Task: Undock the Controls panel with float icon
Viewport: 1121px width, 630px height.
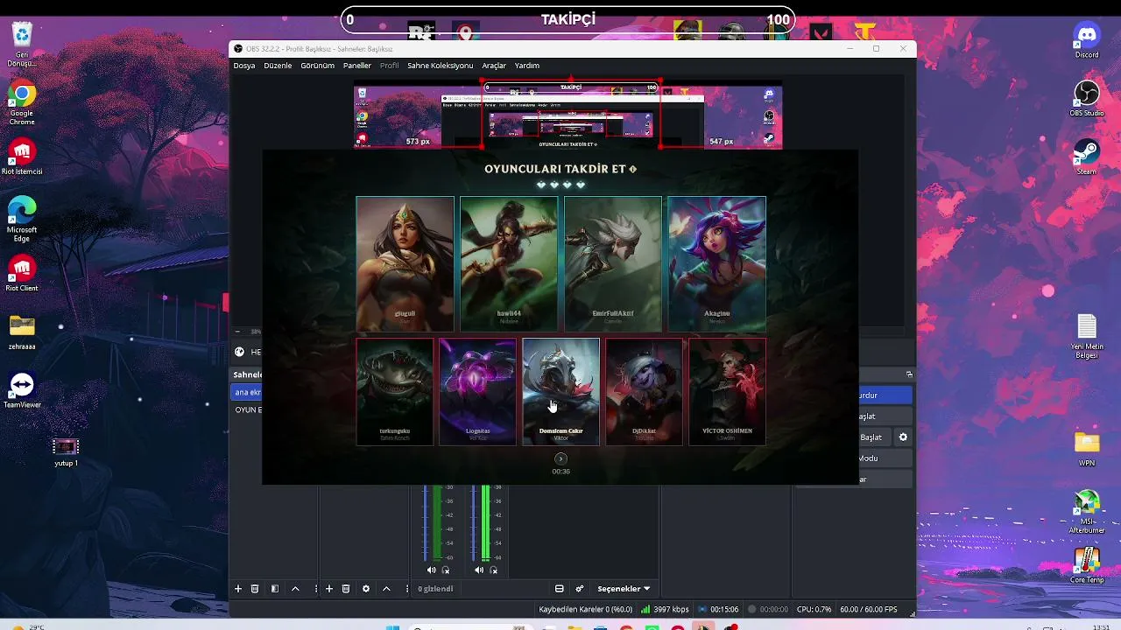Action: 909,374
